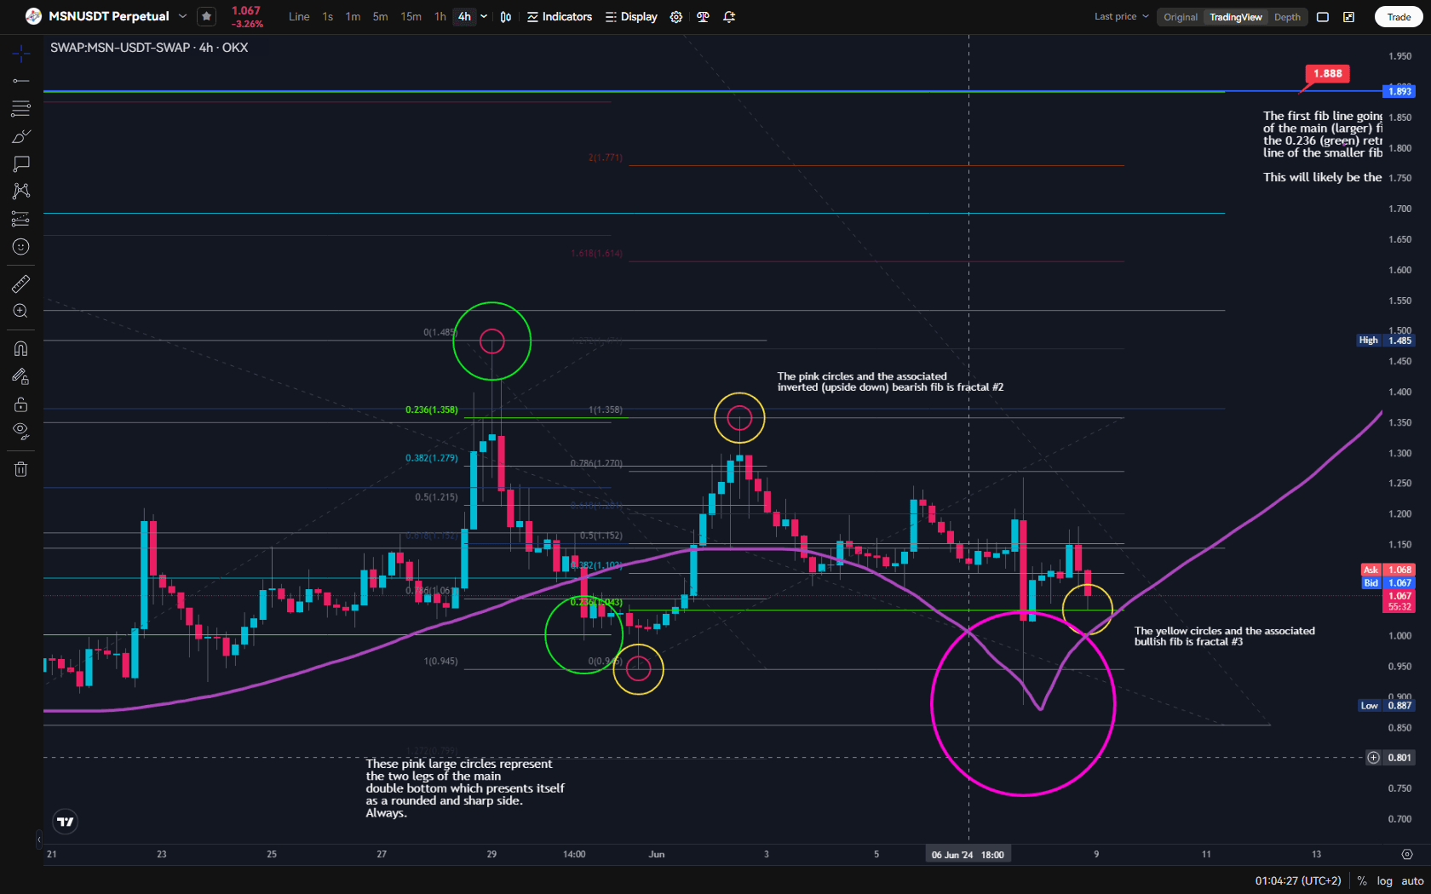Viewport: 1431px width, 894px height.
Task: Toggle magnet mode for drawings
Action: coord(21,348)
